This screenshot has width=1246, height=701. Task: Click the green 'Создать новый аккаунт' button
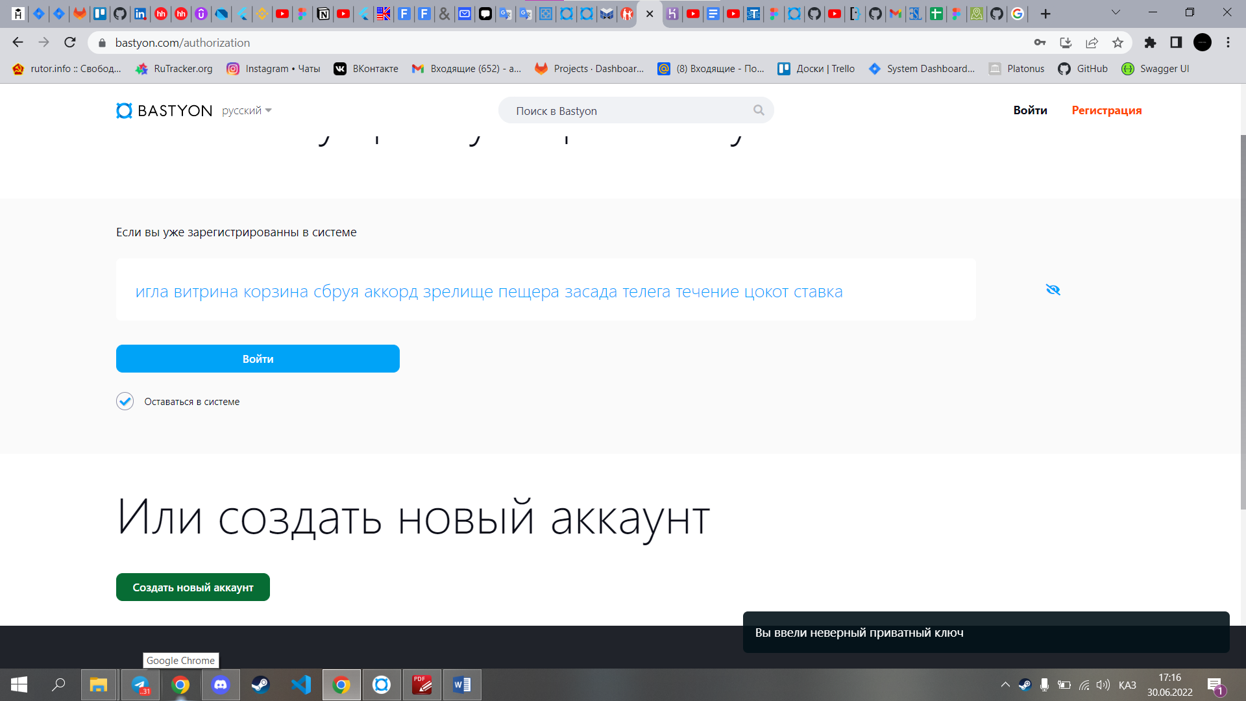(193, 587)
